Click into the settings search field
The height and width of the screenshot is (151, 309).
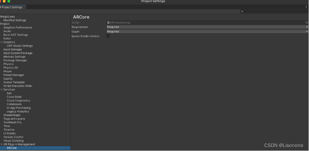tap(275, 12)
